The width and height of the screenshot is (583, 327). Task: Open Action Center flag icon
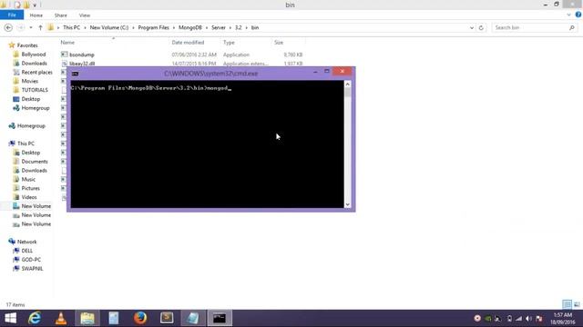pos(538,319)
